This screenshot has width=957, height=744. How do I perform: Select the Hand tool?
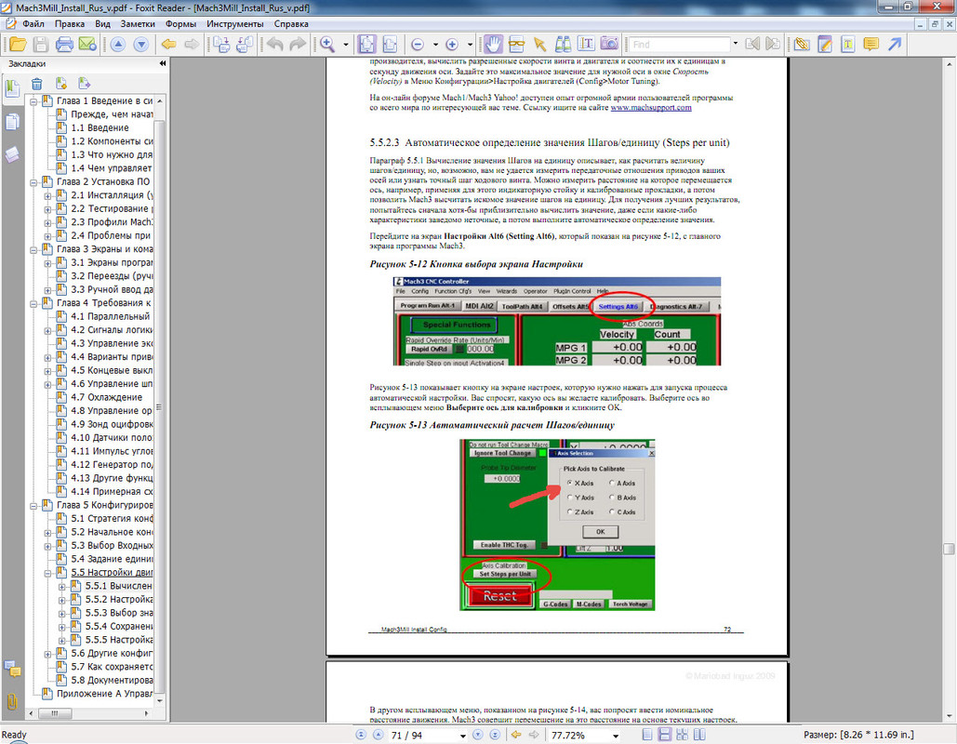[493, 44]
